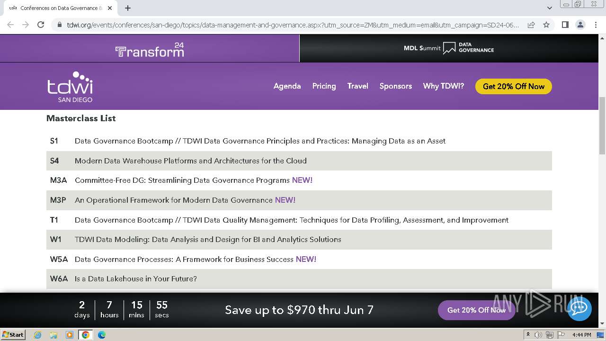The image size is (606, 341).
Task: Click the browser forward arrow
Action: 26,25
